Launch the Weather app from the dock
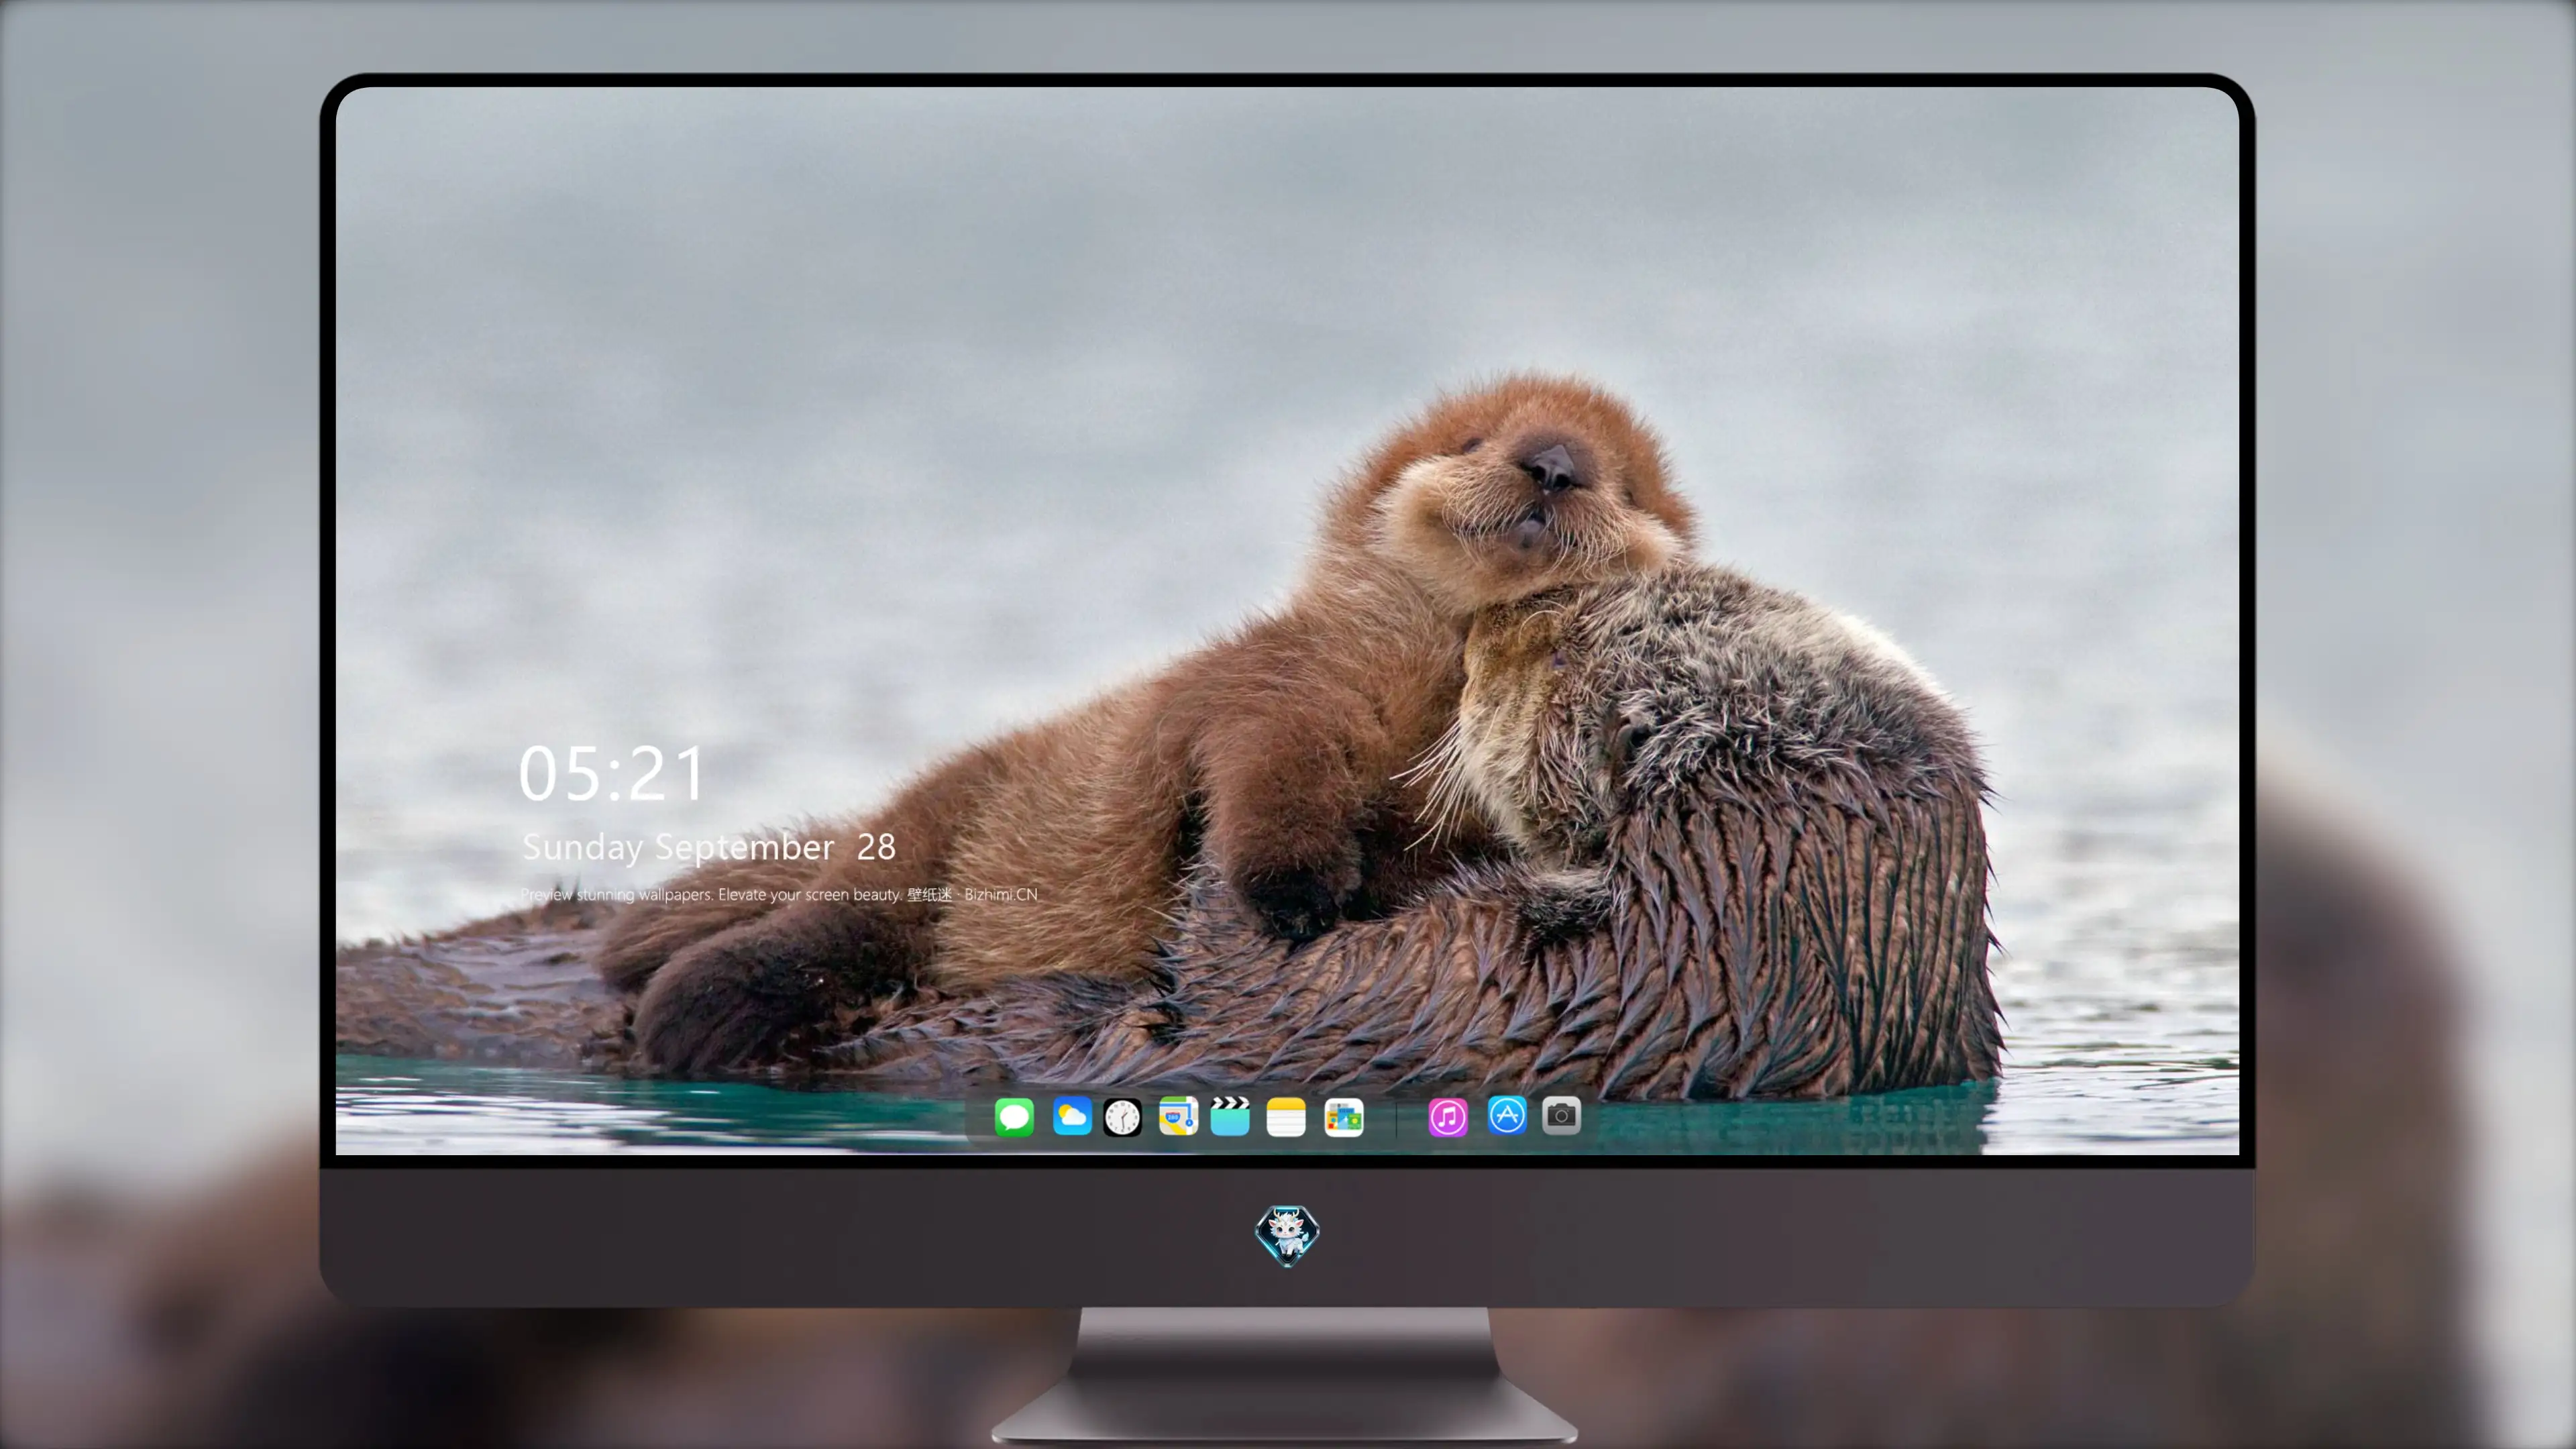This screenshot has height=1449, width=2576. point(1072,1116)
